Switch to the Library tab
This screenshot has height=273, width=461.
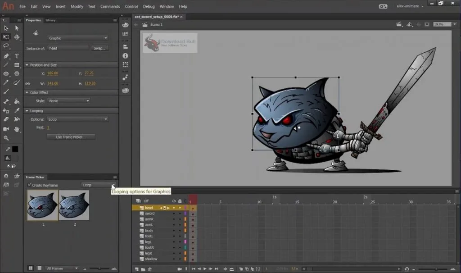tap(50, 20)
